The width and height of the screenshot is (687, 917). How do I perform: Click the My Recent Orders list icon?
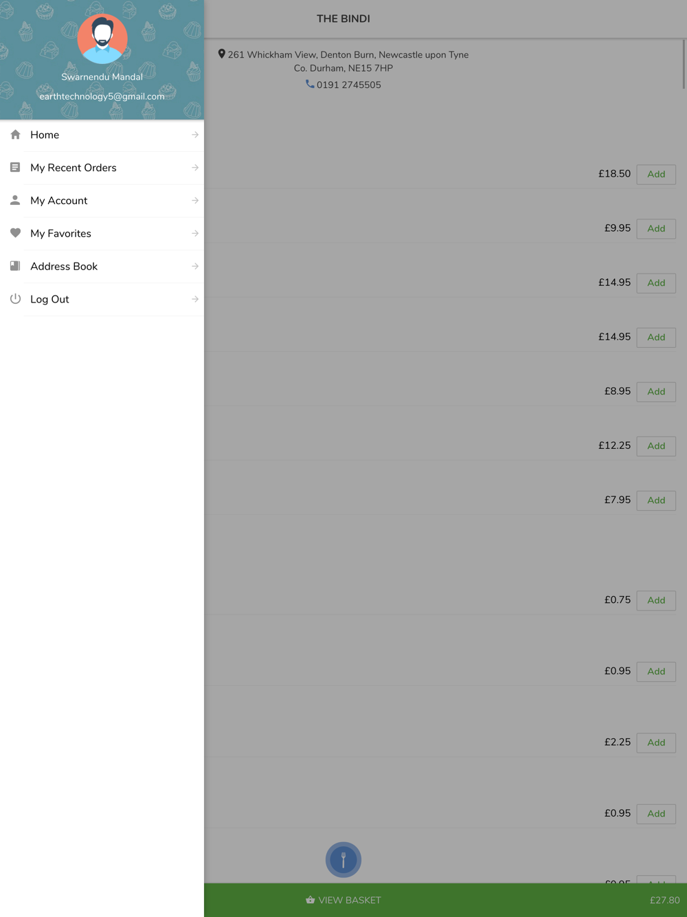[15, 167]
